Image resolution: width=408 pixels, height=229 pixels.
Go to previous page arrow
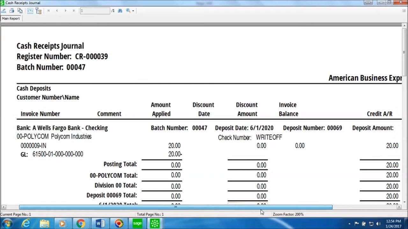pyautogui.click(x=57, y=10)
